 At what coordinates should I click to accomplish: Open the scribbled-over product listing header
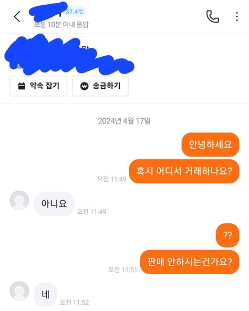[69, 55]
